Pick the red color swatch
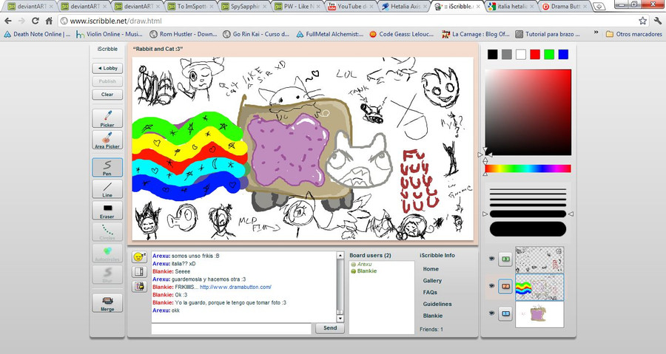 click(x=535, y=54)
